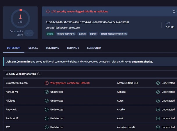Viewport: 177px width, 131px height.
Task: Switch to the BEHAVIOR tab
Action: [73, 48]
